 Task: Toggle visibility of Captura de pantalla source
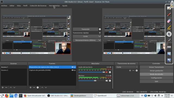coord(73,70)
